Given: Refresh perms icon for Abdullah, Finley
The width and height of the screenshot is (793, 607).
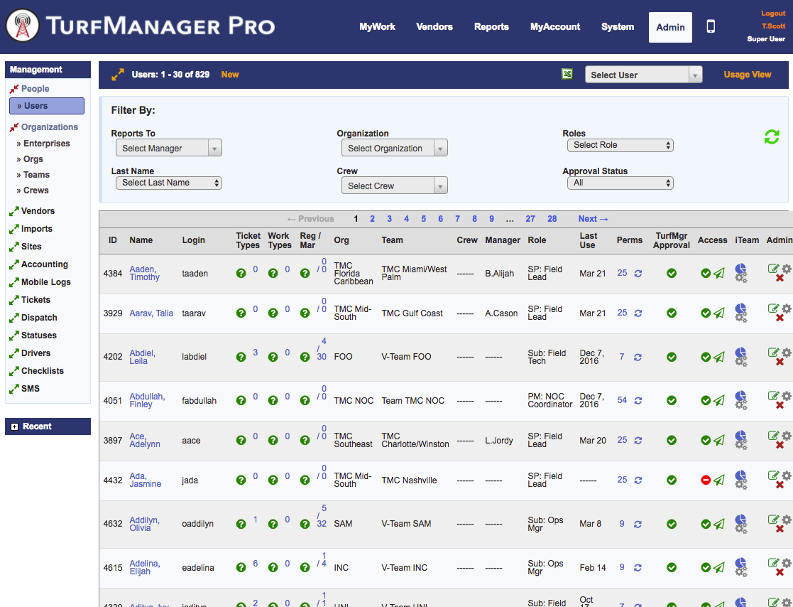Looking at the screenshot, I should [x=638, y=400].
